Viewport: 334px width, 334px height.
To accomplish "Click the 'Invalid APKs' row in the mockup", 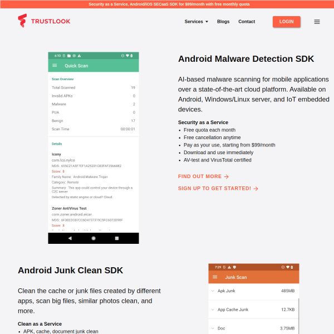I will pyautogui.click(x=94, y=96).
